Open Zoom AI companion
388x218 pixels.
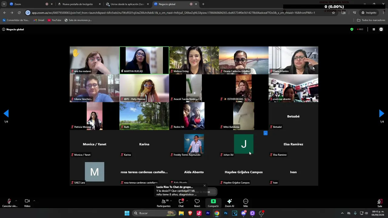(x=229, y=203)
